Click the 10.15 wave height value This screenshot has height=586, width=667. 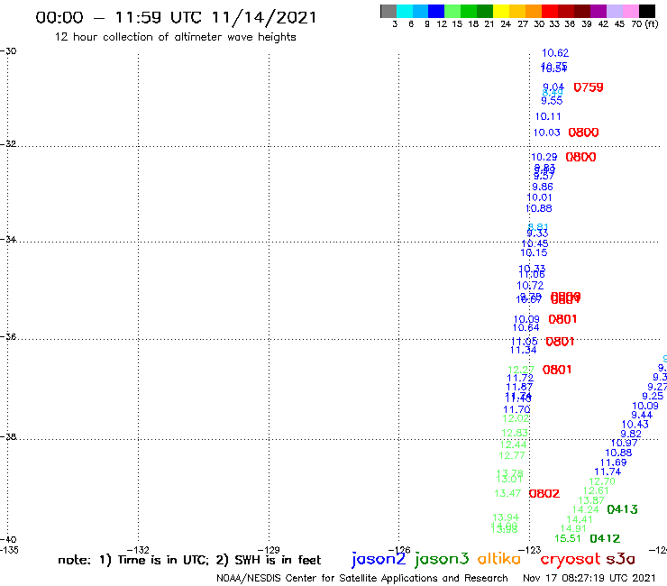[x=534, y=252]
